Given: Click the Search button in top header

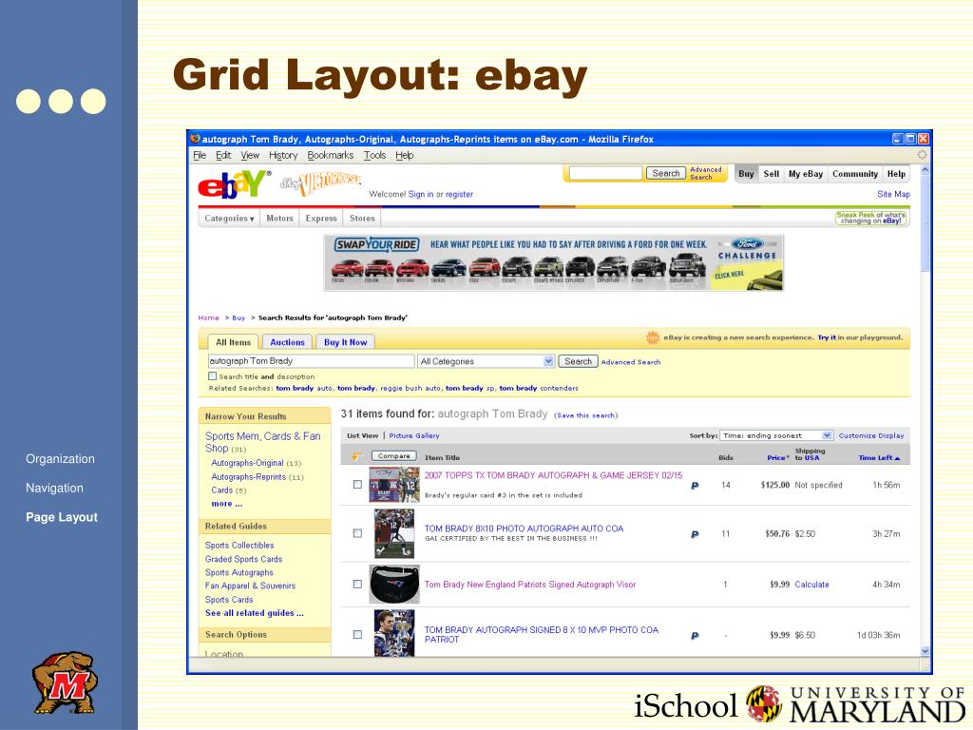Looking at the screenshot, I should tap(665, 173).
